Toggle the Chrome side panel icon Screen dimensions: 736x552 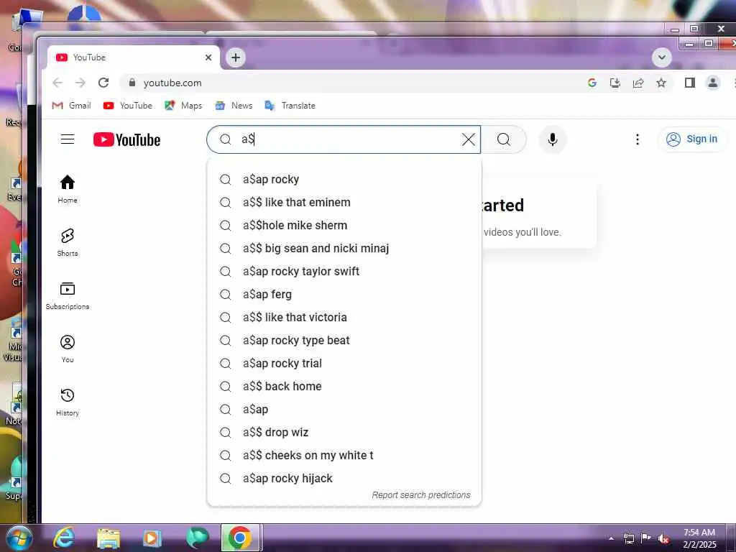(689, 83)
